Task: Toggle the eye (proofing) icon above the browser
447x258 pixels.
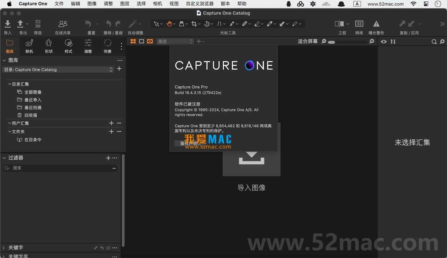Action: click(383, 41)
